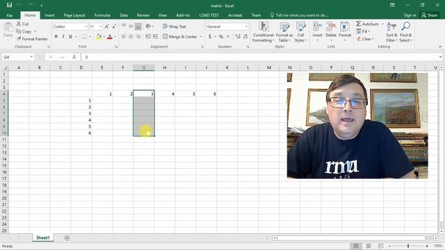445x250 pixels.
Task: Click the AutoSum button
Action: point(368,24)
